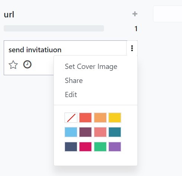Pick the violet purple color swatch
Image resolution: width=182 pixels, height=176 pixels.
115,147
